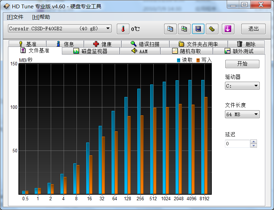Copy results text to clipboard icon
This screenshot has height=210, width=274.
[170, 29]
